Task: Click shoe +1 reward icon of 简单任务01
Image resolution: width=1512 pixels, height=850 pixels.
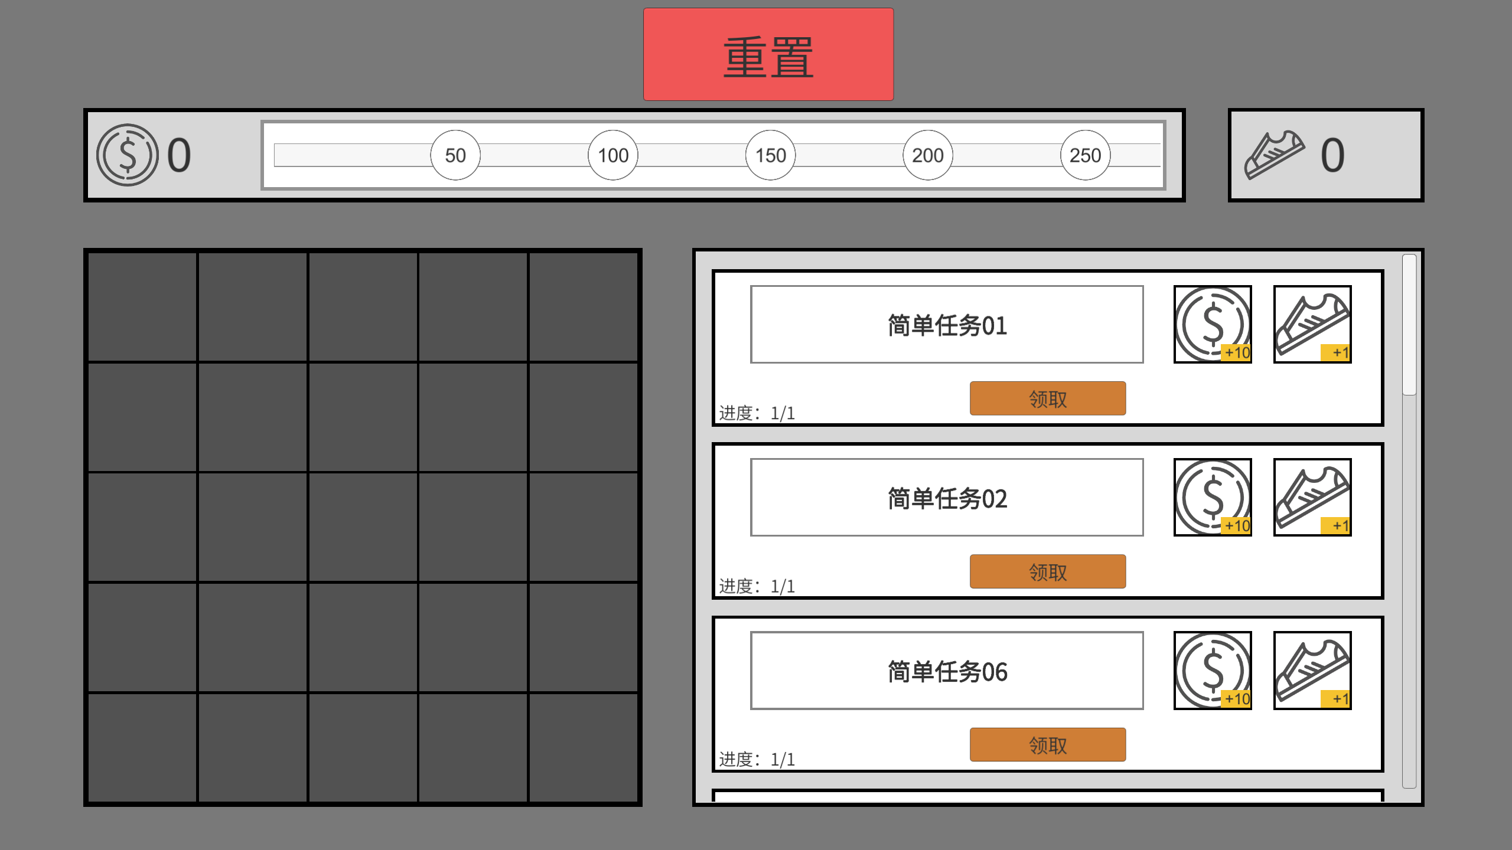Action: (1312, 324)
